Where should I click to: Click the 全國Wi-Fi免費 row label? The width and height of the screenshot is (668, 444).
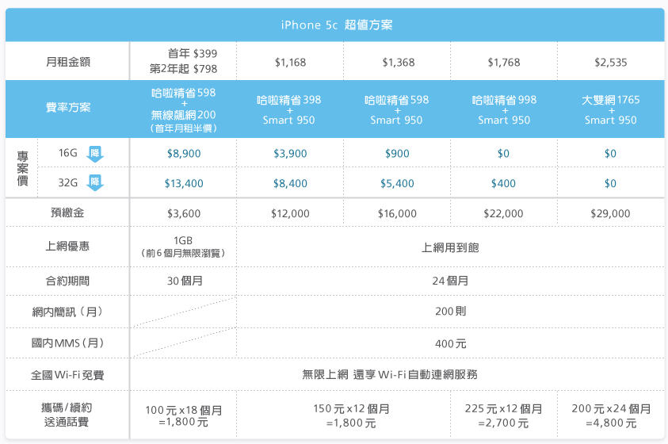pyautogui.click(x=67, y=375)
